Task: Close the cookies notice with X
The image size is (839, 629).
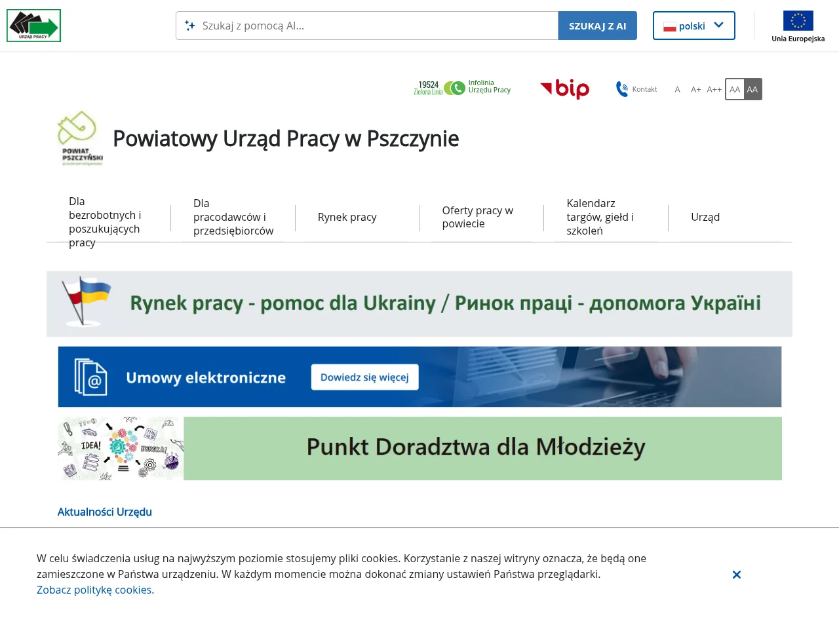Action: 737,575
